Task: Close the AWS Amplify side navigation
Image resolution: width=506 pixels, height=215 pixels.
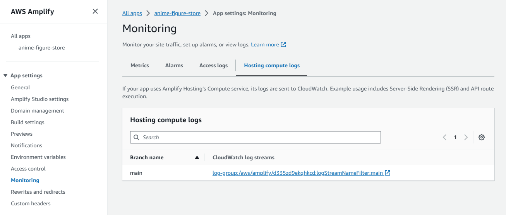Action: (95, 11)
